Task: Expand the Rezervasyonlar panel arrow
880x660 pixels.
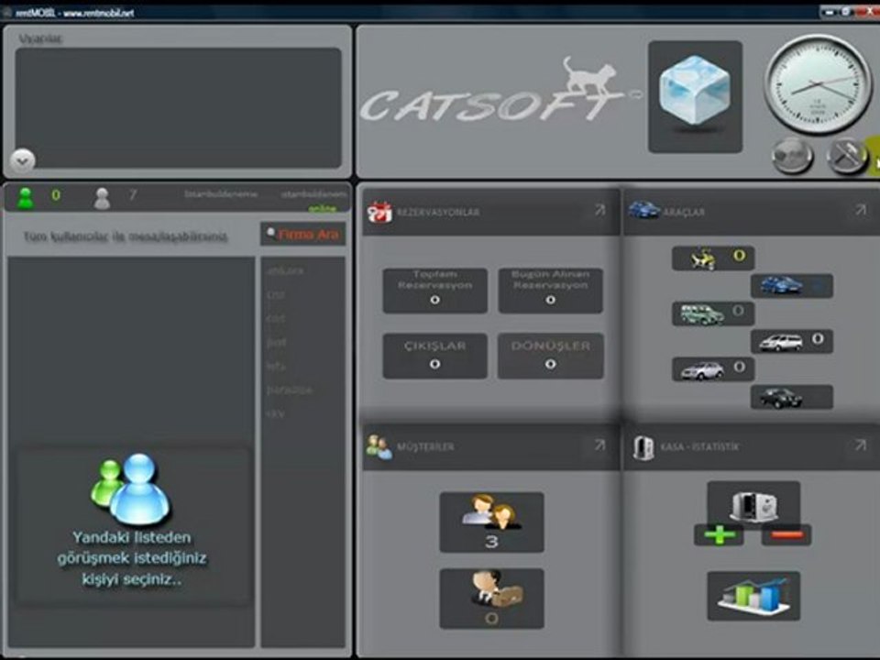Action: tap(599, 211)
